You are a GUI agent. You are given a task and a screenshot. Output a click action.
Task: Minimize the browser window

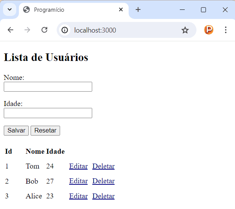182,10
